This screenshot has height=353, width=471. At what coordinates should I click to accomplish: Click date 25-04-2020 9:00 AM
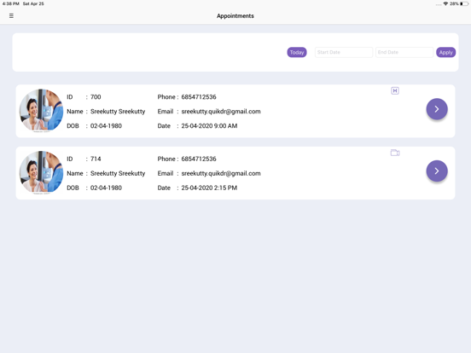tap(209, 126)
